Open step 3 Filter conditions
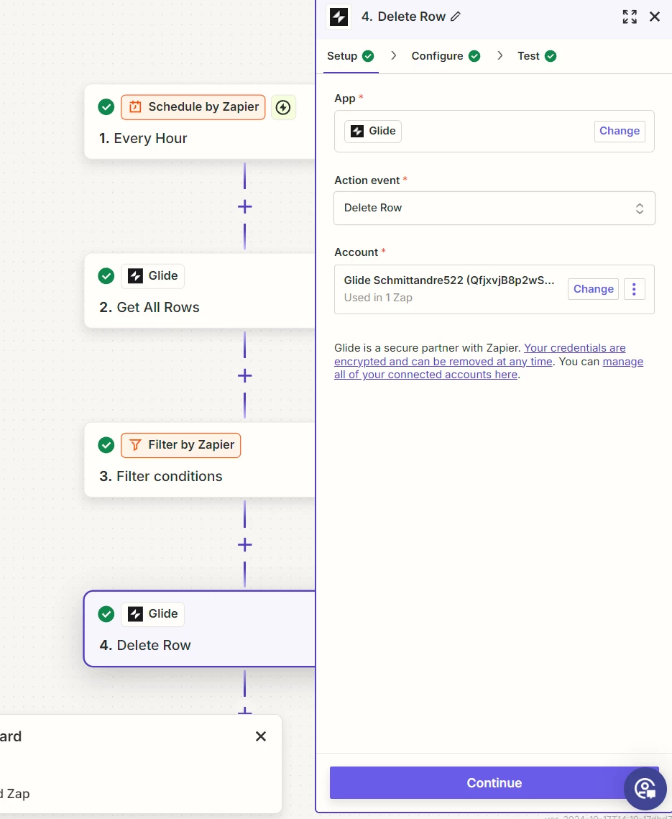Screen dimensions: 672x819 tap(200, 460)
